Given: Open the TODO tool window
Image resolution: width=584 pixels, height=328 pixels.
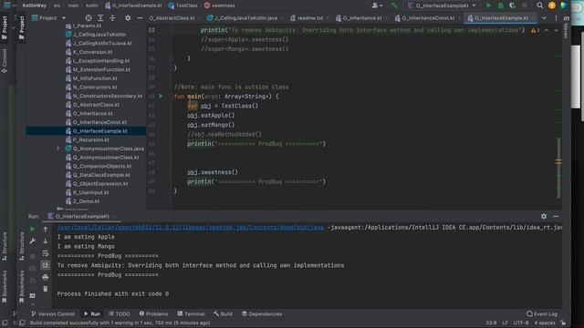Looking at the screenshot, I should coord(120,313).
